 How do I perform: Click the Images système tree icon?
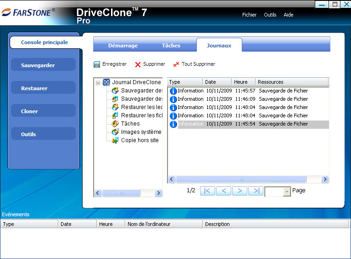[115, 132]
